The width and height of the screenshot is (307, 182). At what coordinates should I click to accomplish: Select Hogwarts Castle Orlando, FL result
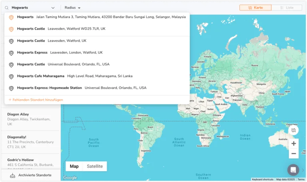point(97,64)
